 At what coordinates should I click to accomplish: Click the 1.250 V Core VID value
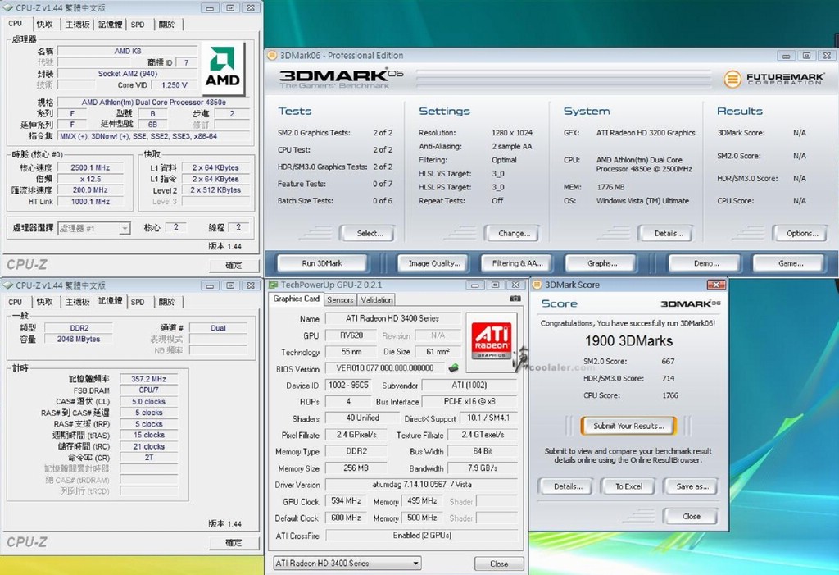point(174,84)
